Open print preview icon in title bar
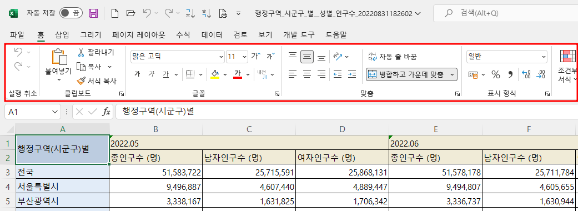Image resolution: width=578 pixels, height=211 pixels. coord(223,14)
